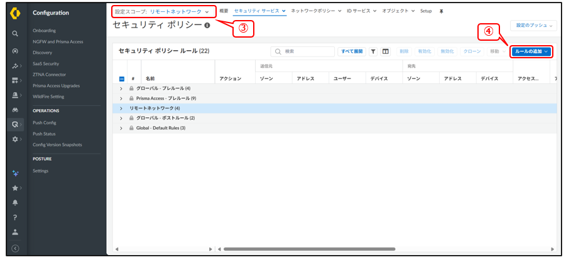Click the right arrow of the horizontal scrollbar

click(x=552, y=249)
